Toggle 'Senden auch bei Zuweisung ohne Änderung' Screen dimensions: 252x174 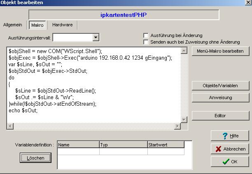point(146,42)
